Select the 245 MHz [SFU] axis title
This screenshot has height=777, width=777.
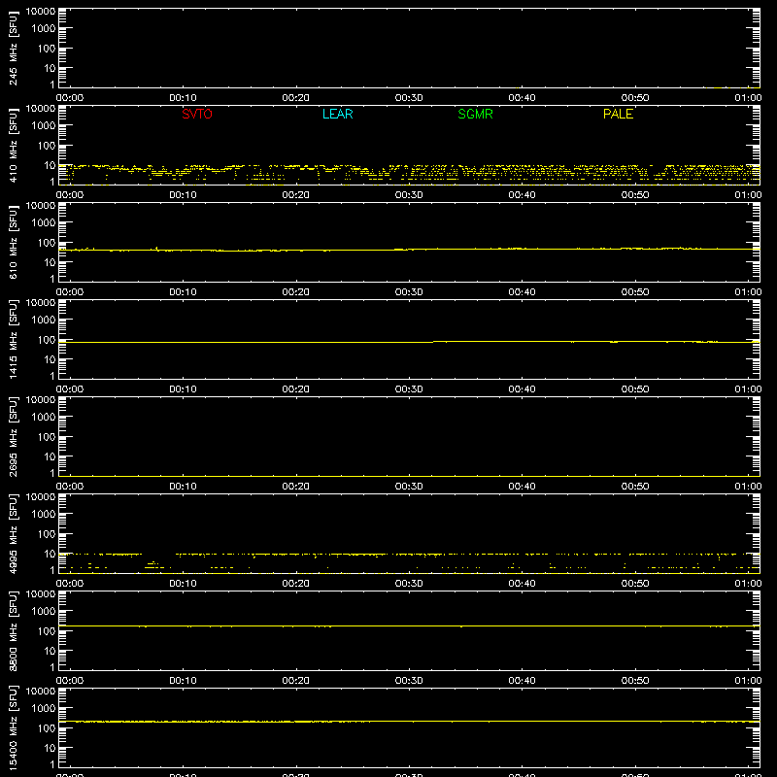tap(13, 48)
